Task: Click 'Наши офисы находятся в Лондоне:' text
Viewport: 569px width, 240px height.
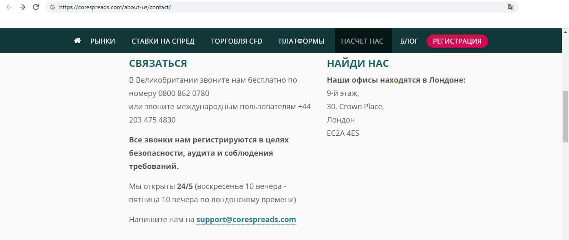Action: [x=396, y=80]
